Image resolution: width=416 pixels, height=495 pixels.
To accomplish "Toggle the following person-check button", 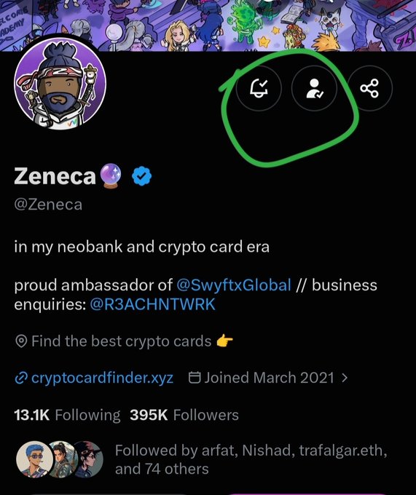I will coord(314,88).
